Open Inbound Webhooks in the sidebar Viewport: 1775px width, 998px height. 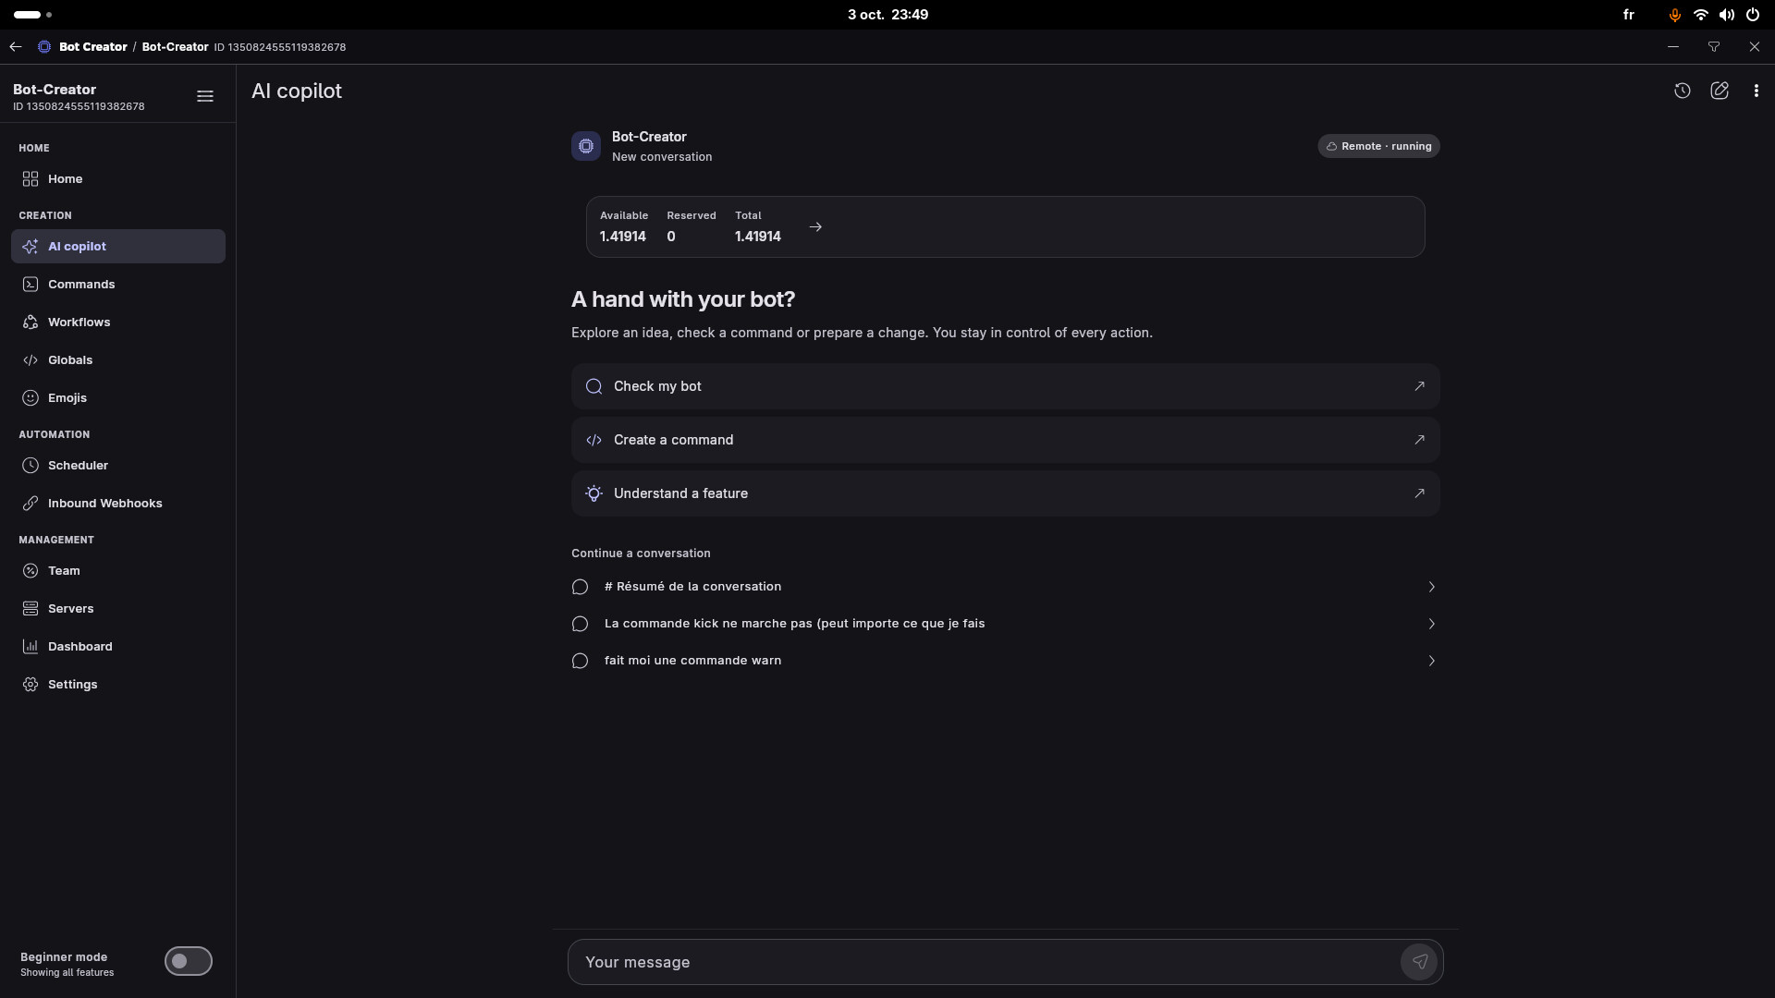click(118, 503)
